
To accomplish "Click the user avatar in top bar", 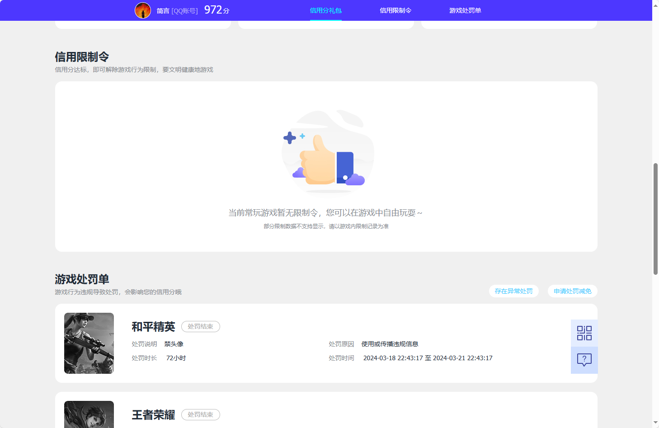I will [143, 10].
